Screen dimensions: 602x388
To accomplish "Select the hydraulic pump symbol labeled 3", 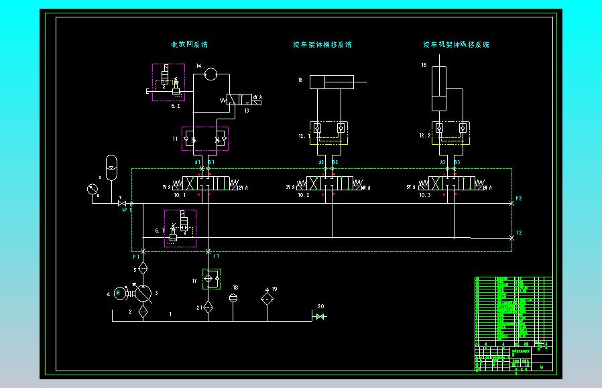I will (143, 294).
